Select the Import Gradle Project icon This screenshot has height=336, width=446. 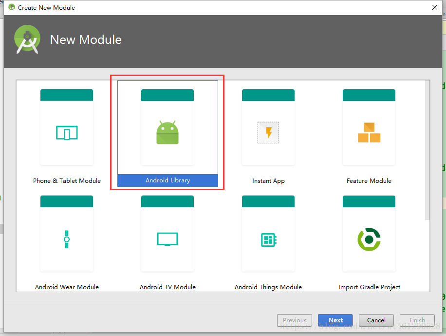(x=369, y=239)
